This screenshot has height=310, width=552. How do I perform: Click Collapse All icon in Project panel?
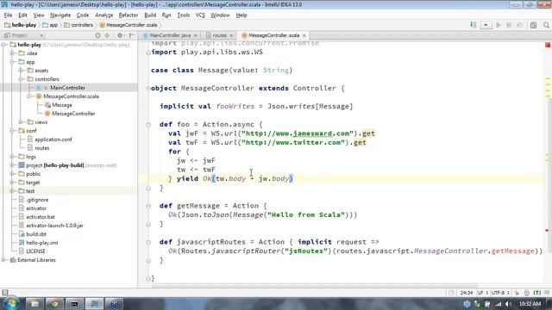[x=107, y=35]
